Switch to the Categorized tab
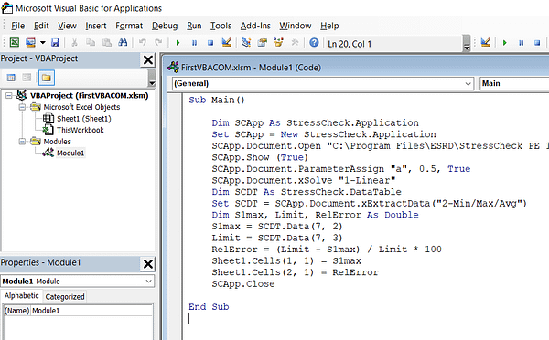549x340 pixels. coord(65,297)
